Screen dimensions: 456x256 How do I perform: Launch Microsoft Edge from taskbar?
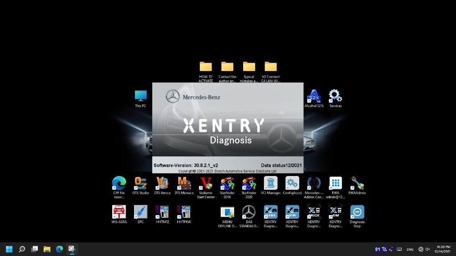click(x=59, y=249)
